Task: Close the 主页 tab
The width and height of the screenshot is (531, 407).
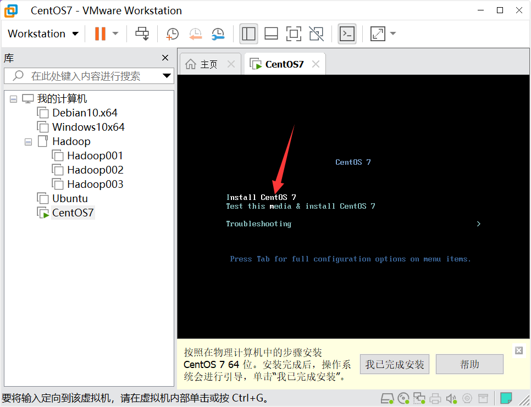Action: [231, 64]
